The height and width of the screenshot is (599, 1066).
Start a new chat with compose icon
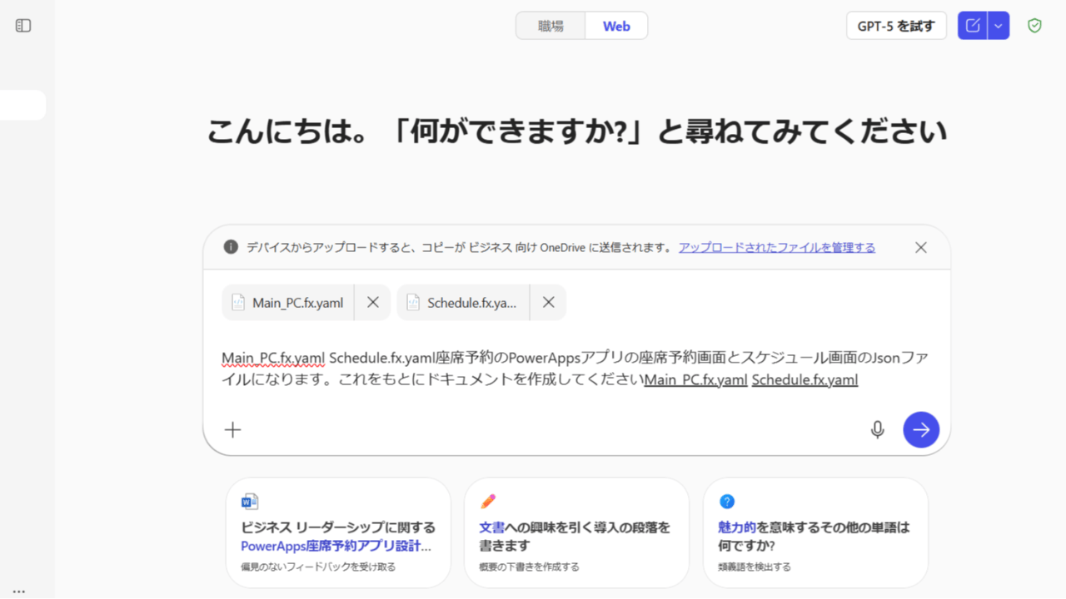pyautogui.click(x=973, y=26)
